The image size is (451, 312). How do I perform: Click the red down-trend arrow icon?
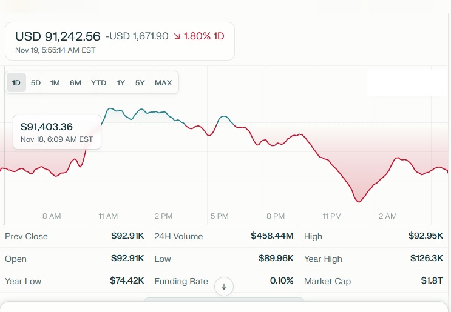(177, 36)
